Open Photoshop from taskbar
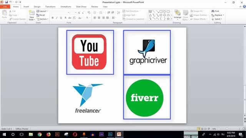The image size is (246, 138). coord(110,135)
